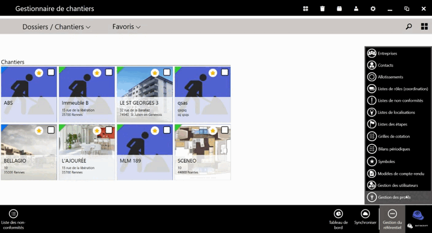Select Gestion des utilisateurs menu entry
Screen dimensions: 432x233
(398, 185)
